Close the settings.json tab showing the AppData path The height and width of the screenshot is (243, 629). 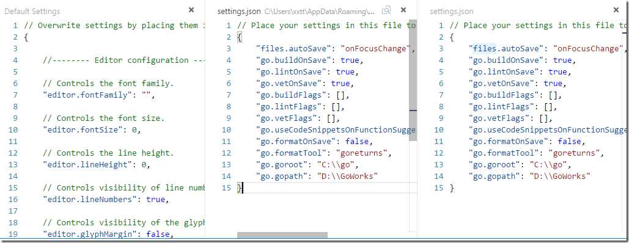click(403, 10)
